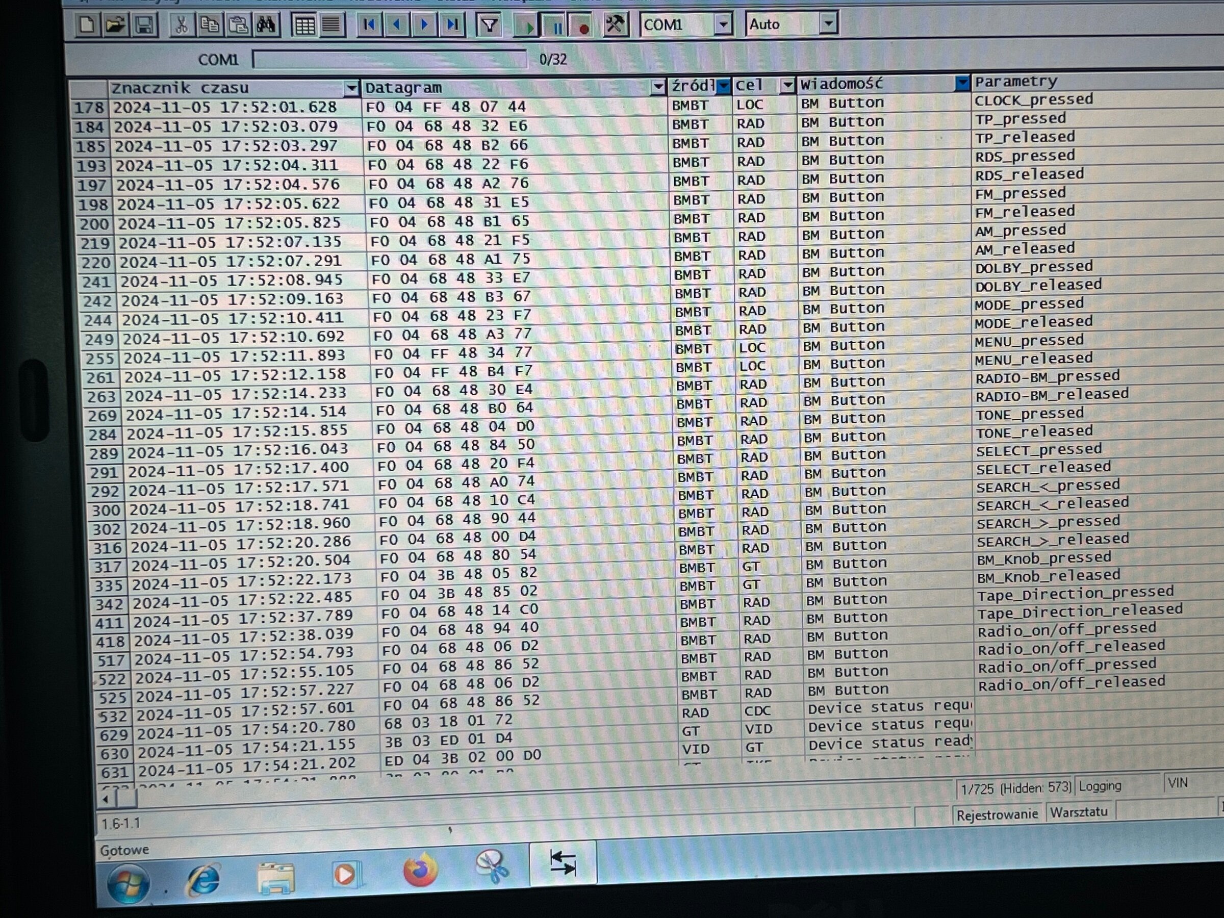Switch to plain list view icon

coord(331,25)
